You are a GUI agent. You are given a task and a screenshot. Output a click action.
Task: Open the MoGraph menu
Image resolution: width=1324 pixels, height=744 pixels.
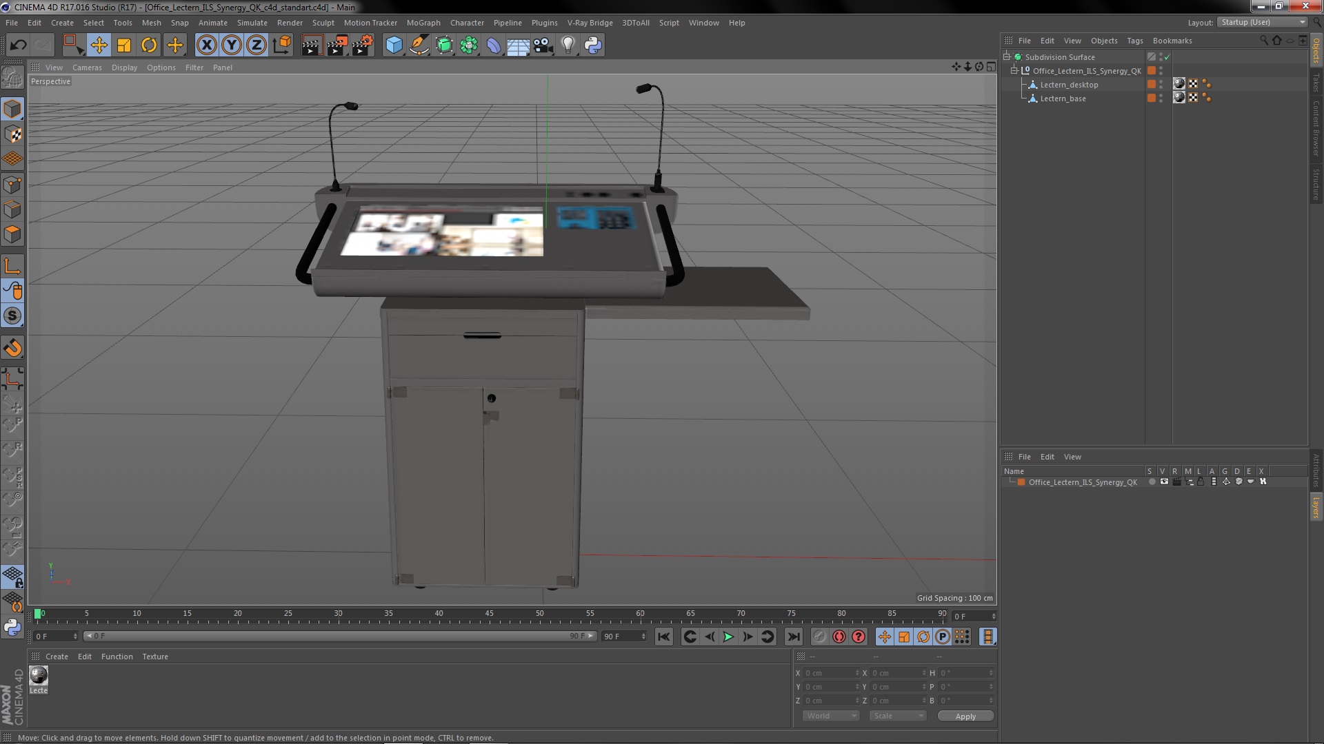point(423,22)
